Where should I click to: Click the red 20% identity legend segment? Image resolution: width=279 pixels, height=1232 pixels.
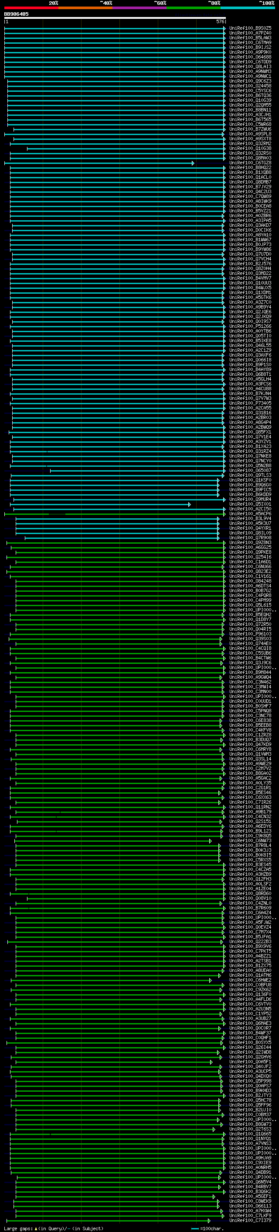[31, 8]
